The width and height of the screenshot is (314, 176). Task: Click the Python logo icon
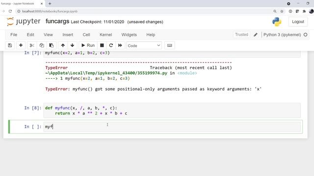coord(277,22)
